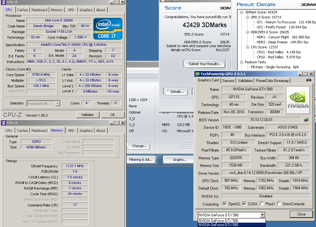Click the BIOS save chip icon in GPU-Z
The height and width of the screenshot is (227, 316).
[x=306, y=120]
